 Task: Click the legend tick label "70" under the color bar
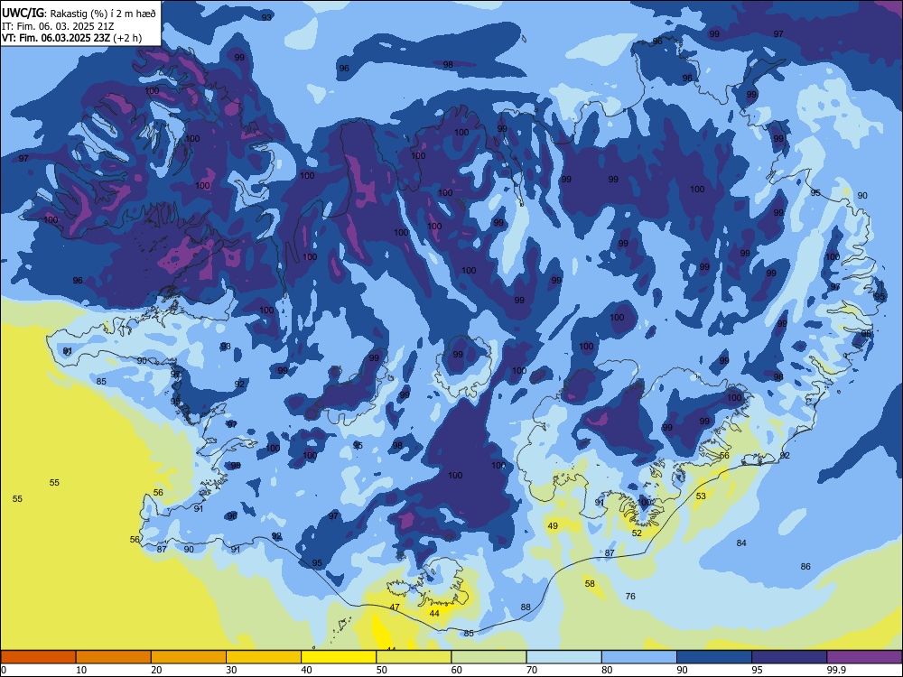(532, 670)
